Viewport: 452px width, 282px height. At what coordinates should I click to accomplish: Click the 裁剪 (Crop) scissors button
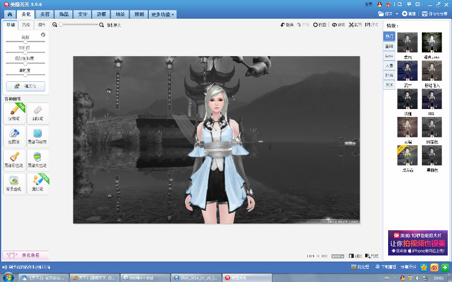click(x=355, y=25)
